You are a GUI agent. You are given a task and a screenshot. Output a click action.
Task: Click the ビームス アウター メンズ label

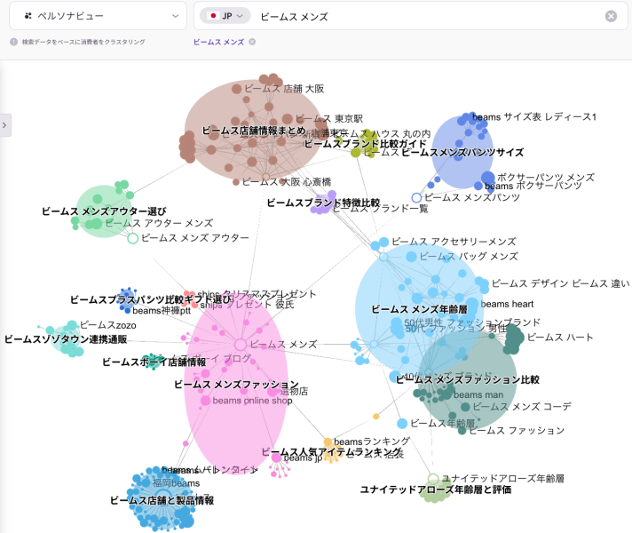click(x=159, y=223)
